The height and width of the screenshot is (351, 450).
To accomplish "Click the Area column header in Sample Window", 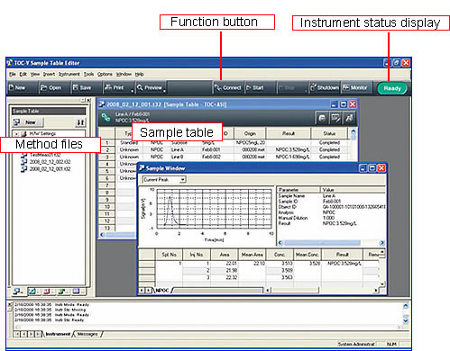I will click(x=225, y=255).
